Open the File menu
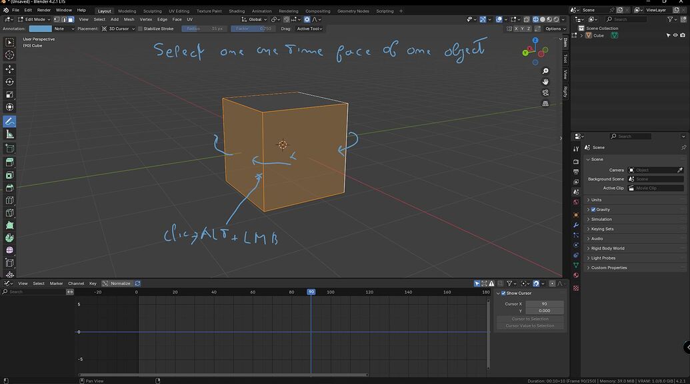The image size is (690, 384). point(15,10)
